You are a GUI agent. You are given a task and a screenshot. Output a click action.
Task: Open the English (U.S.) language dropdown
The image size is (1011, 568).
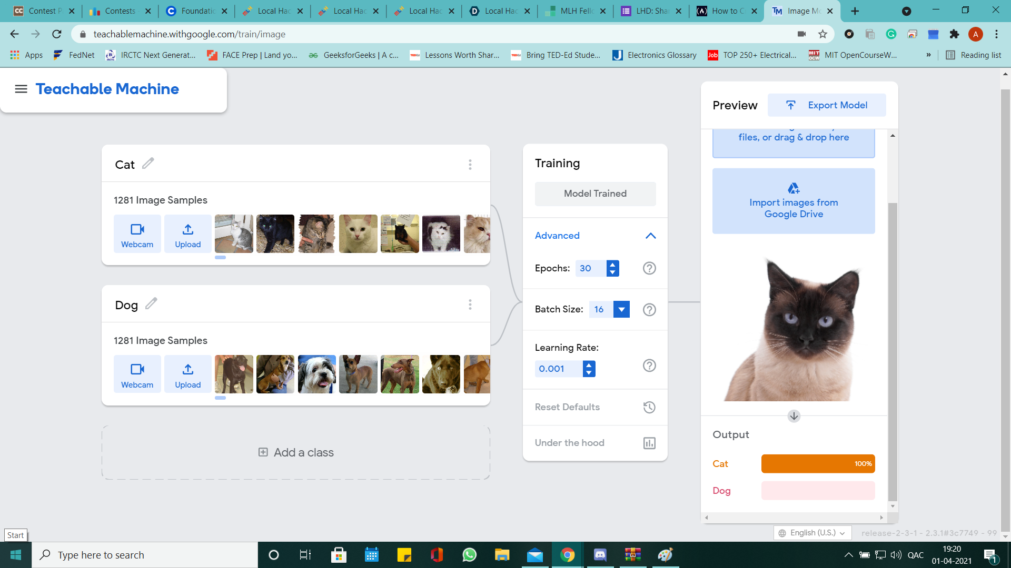(x=812, y=533)
